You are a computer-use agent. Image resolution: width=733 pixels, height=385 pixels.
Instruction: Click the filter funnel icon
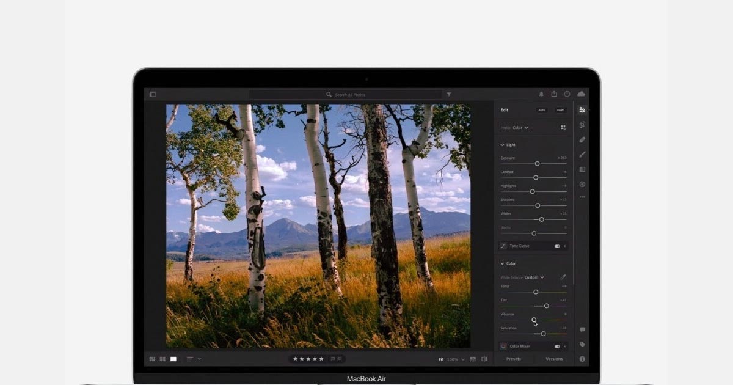point(449,95)
